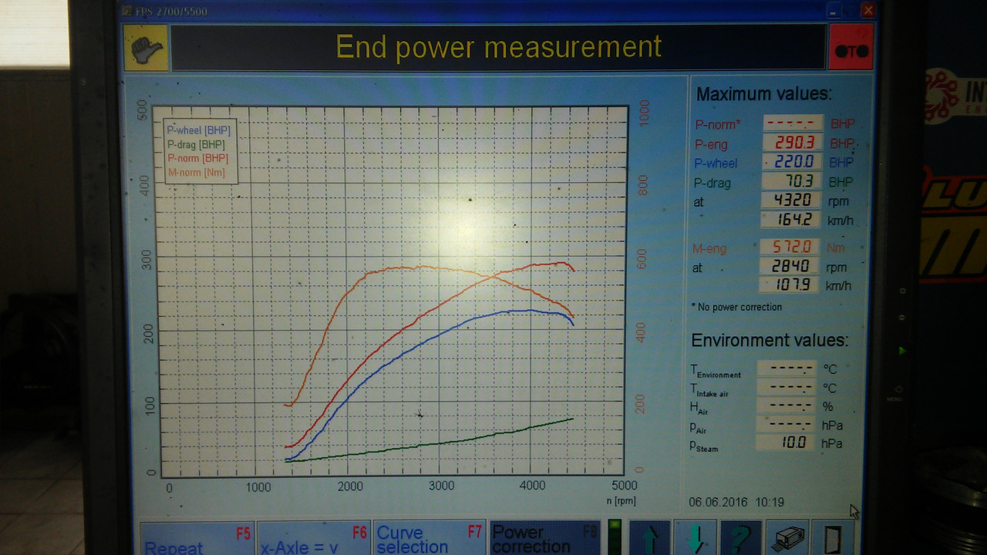Click the P-wheel [BHP] legend entry
Screen dimensions: 987x555
(198, 130)
